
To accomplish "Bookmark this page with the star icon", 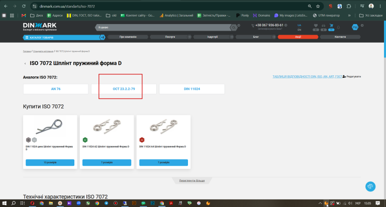I will pyautogui.click(x=318, y=6).
